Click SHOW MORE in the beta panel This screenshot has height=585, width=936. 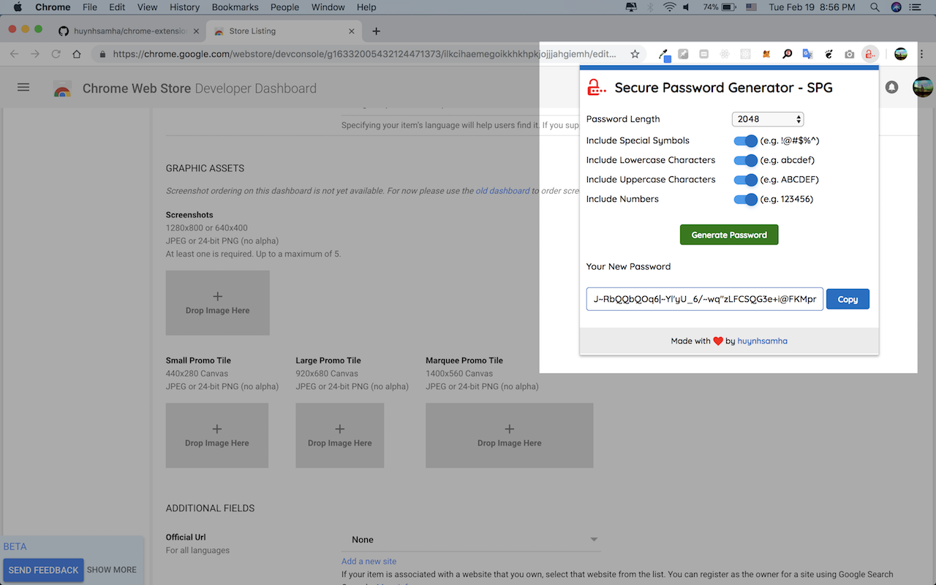coord(112,570)
